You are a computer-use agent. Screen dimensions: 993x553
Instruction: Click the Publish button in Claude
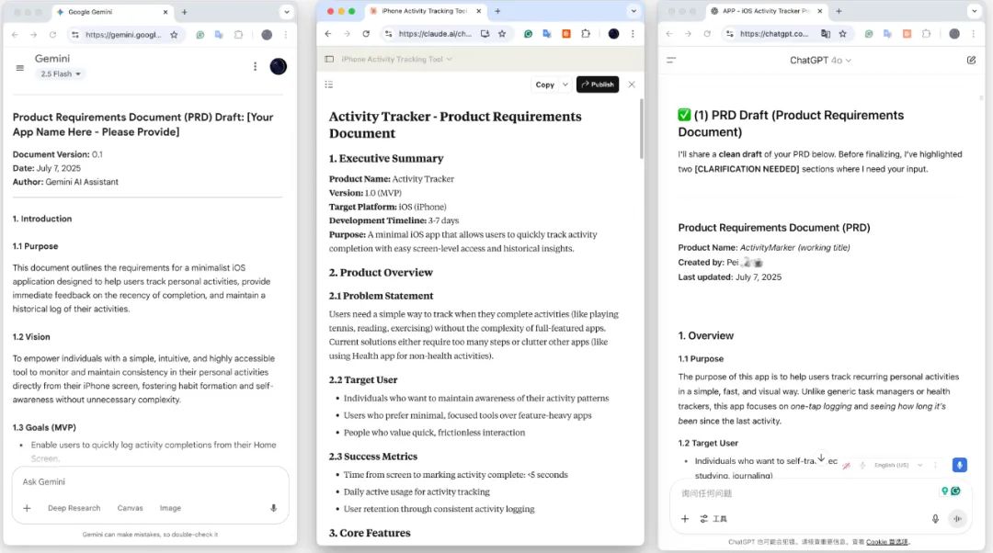(x=598, y=85)
